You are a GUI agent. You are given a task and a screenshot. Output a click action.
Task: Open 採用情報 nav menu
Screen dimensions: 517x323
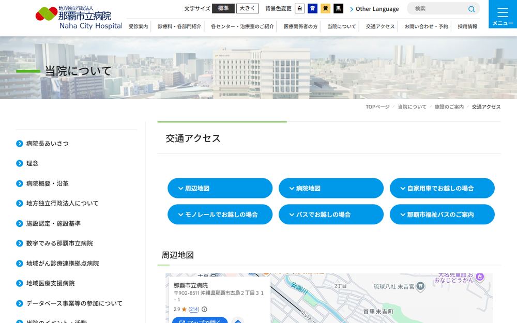(x=467, y=26)
